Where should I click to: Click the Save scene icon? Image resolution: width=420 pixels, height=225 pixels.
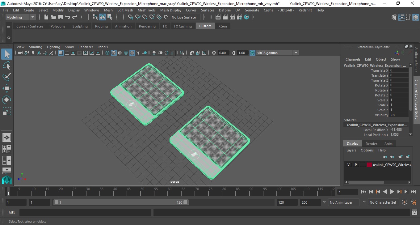(x=61, y=17)
